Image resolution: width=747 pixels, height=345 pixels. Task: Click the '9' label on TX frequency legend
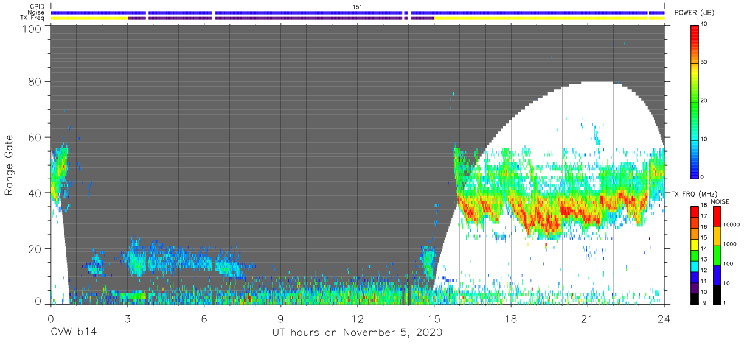pos(704,302)
